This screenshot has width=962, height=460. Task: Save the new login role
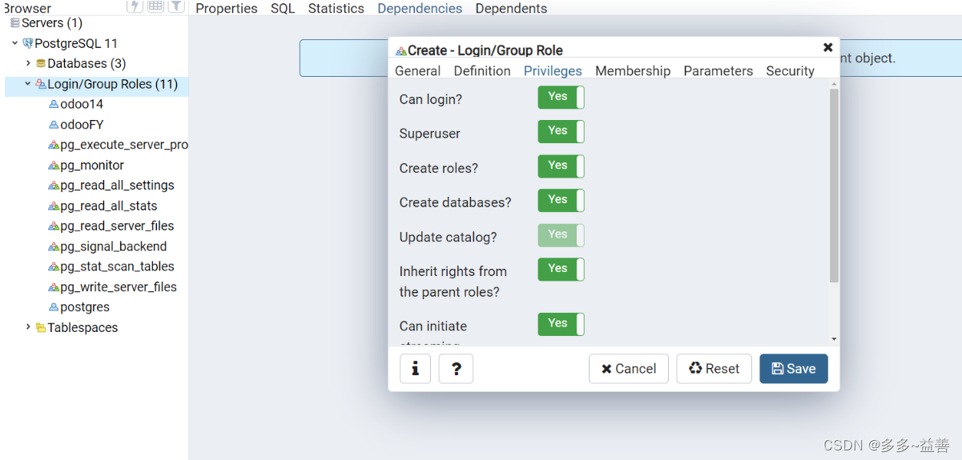click(793, 369)
